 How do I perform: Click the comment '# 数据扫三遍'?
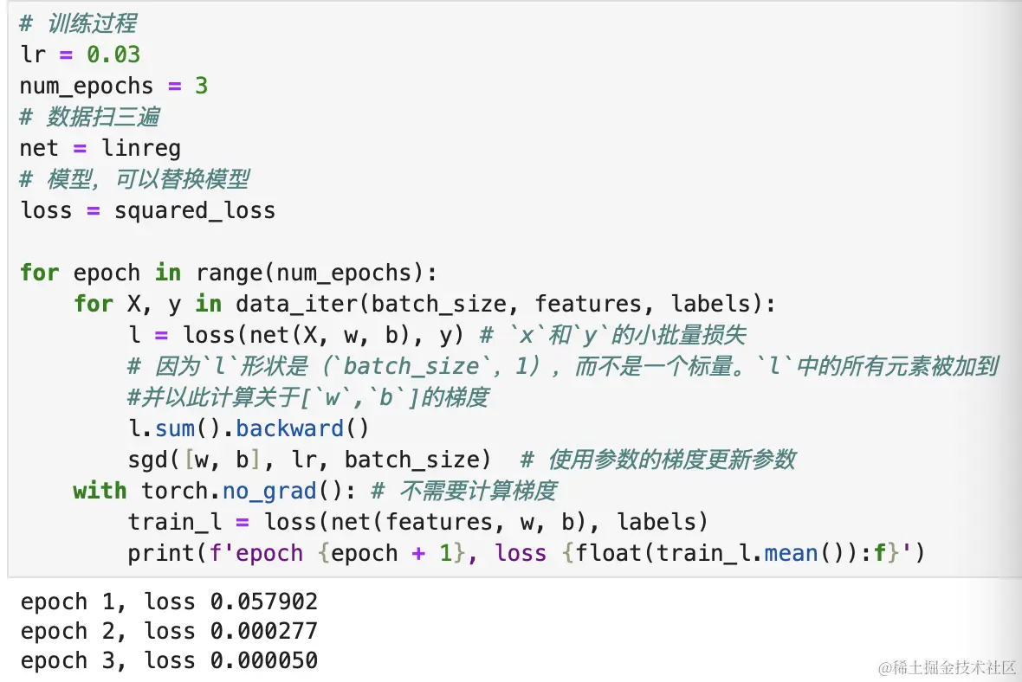pyautogui.click(x=89, y=117)
